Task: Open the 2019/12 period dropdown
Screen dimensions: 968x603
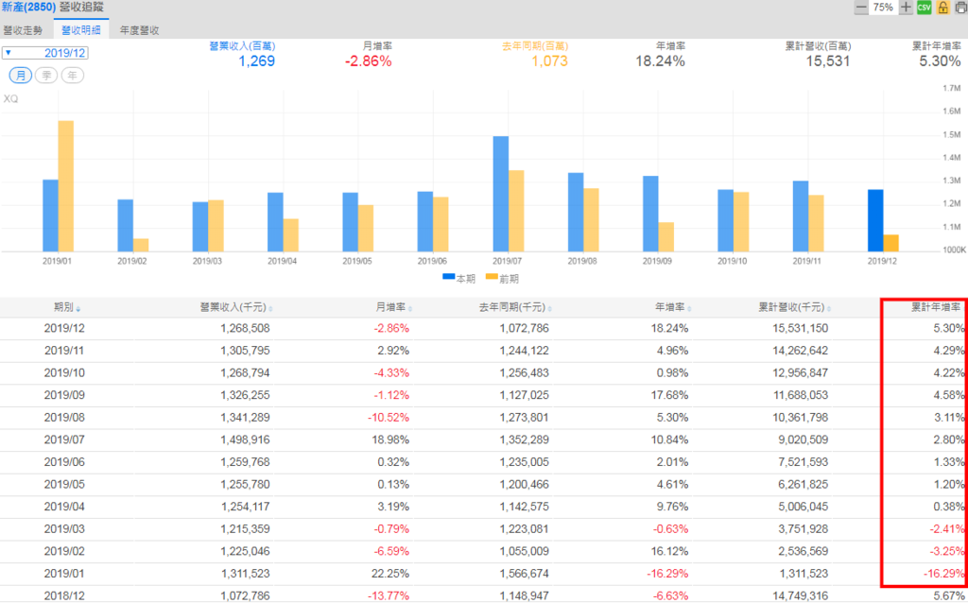Action: pos(45,53)
